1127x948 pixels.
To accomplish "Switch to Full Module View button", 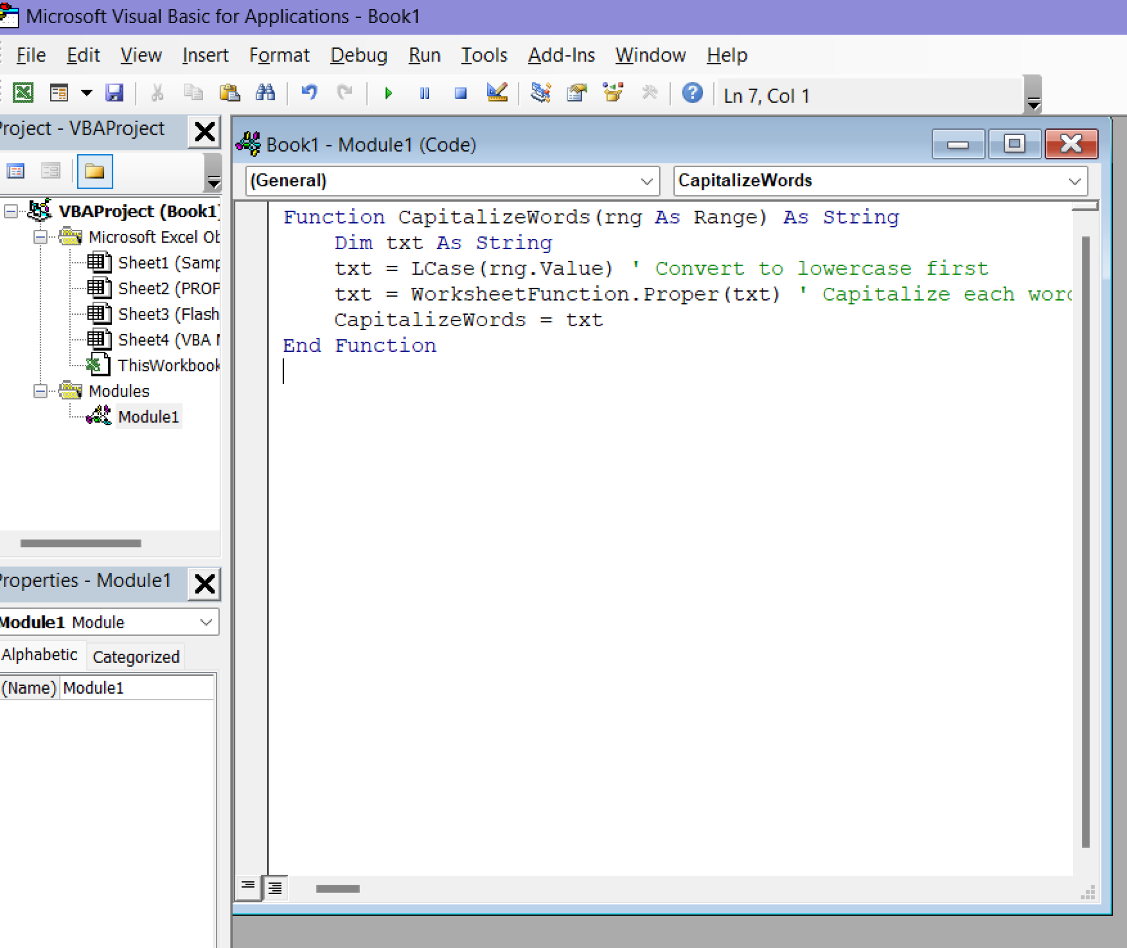I will (x=275, y=887).
